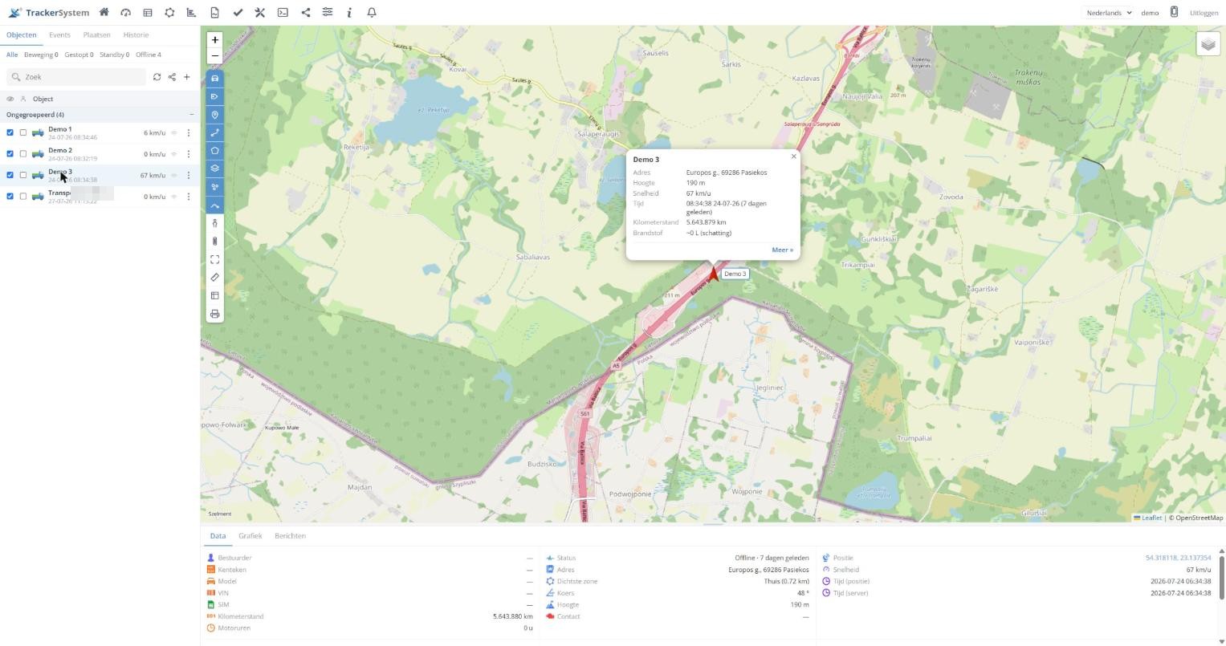Open the home dashboard icon
The width and height of the screenshot is (1226, 646).
[x=104, y=13]
